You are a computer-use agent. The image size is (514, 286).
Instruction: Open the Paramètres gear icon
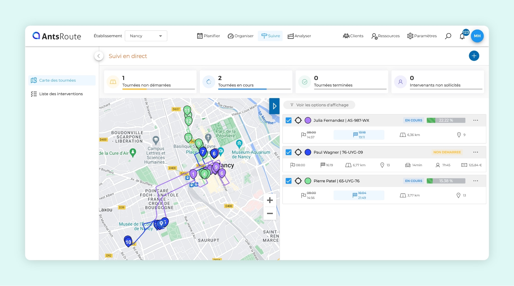pos(410,36)
